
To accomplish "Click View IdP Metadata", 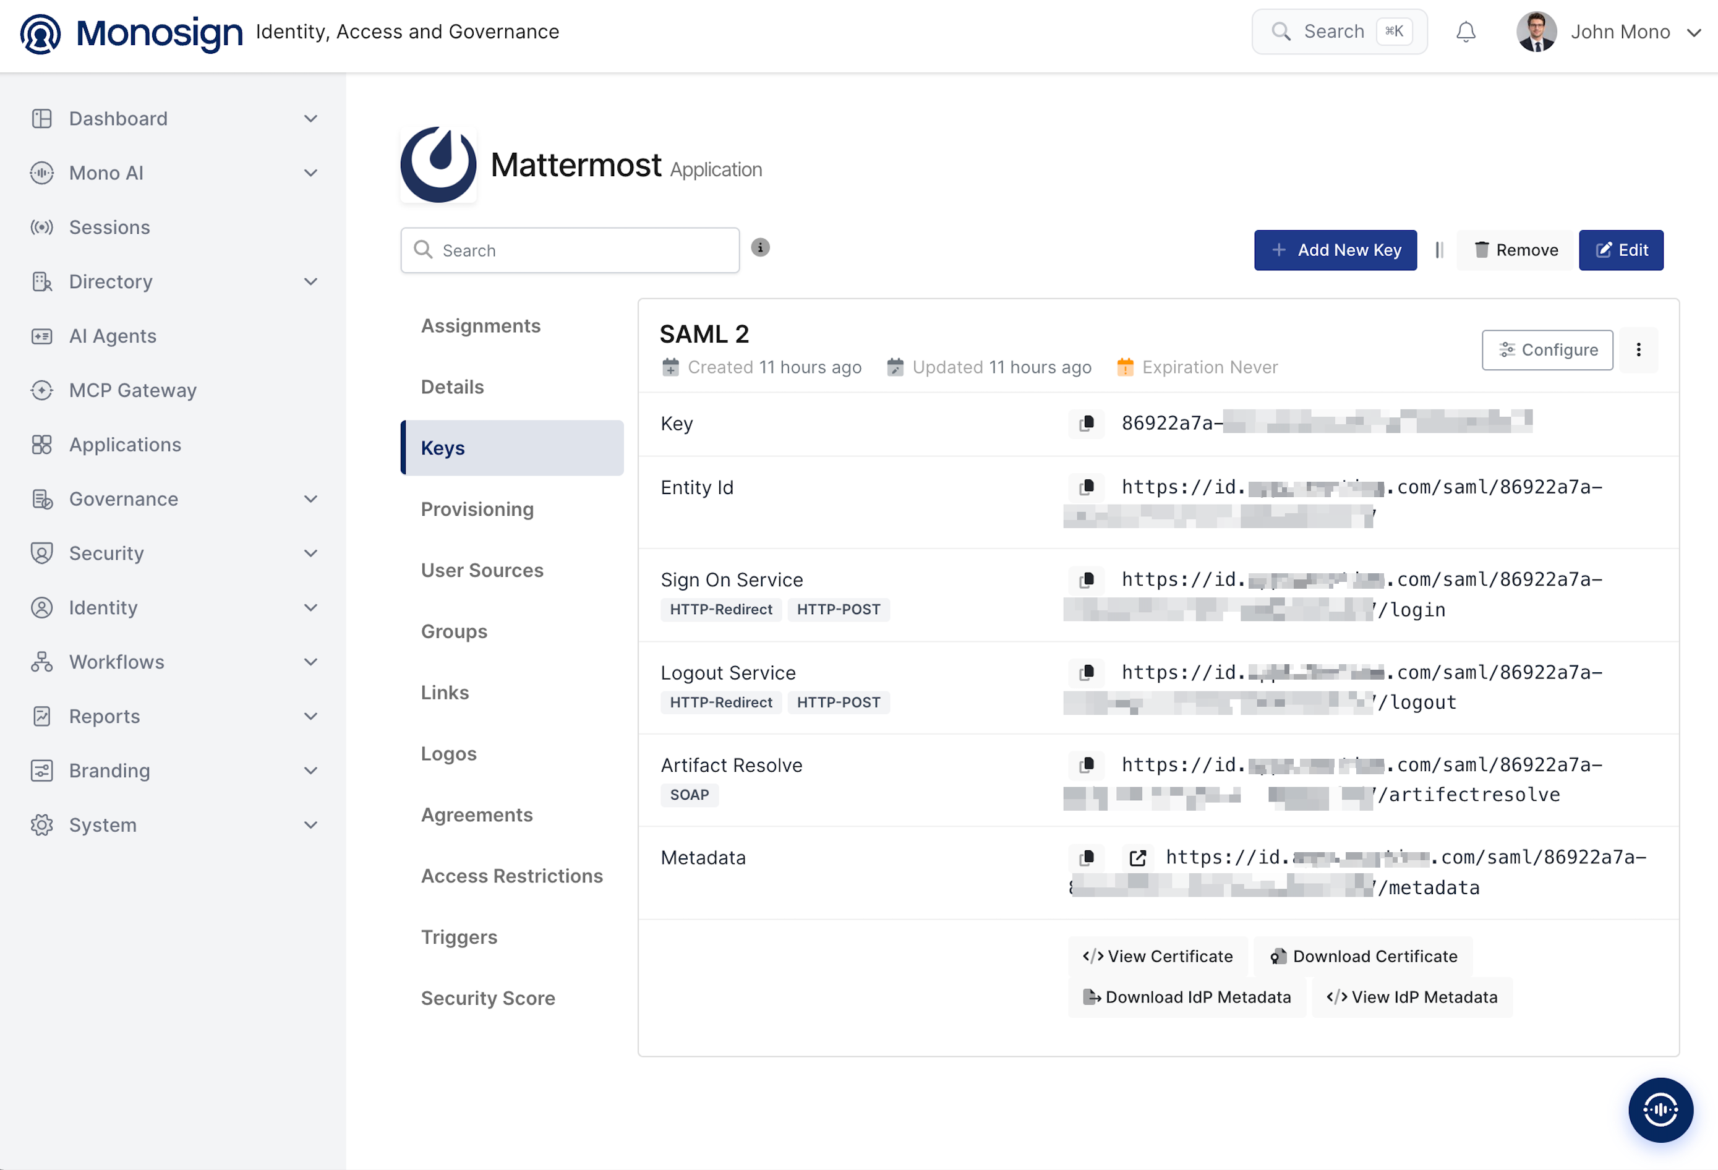I will [x=1412, y=997].
